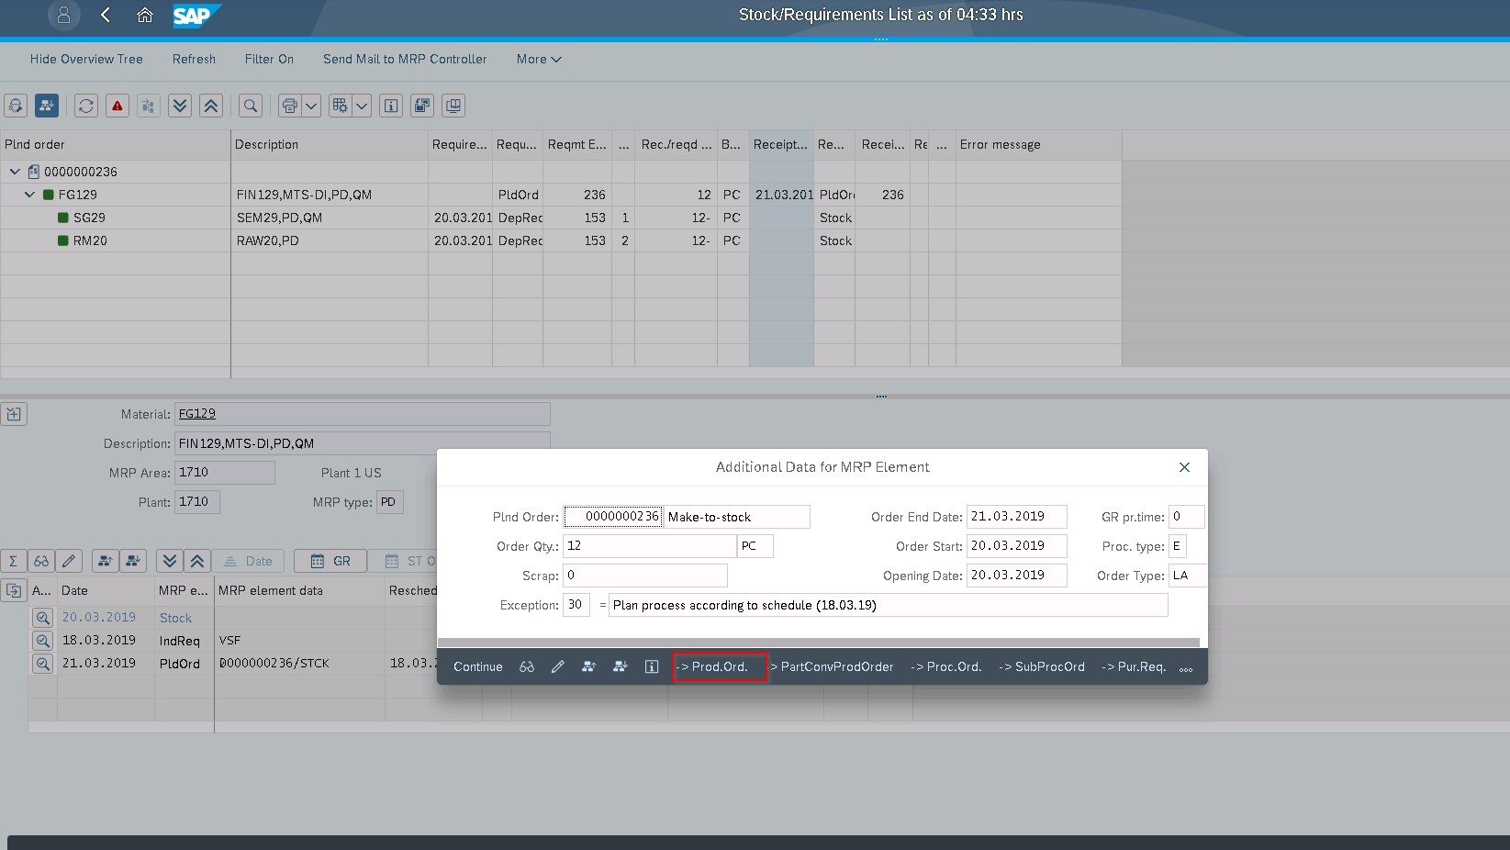Click the information icon in top toolbar
The height and width of the screenshot is (850, 1510).
point(391,106)
